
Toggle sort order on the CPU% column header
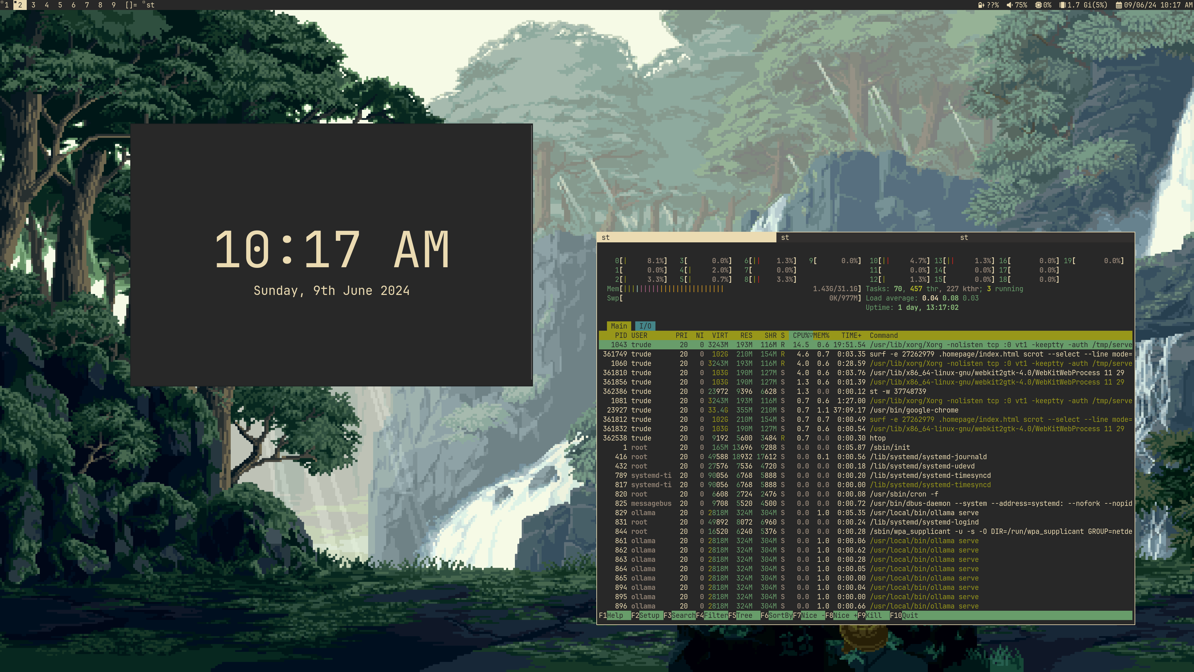[x=801, y=335]
